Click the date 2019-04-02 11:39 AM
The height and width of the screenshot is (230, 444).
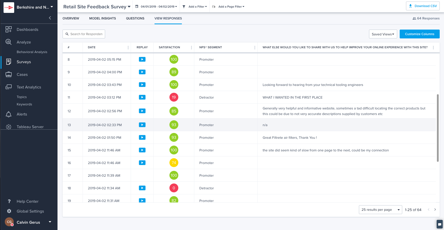(104, 176)
